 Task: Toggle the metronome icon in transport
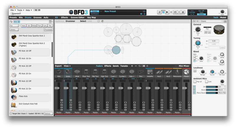pos(183,12)
